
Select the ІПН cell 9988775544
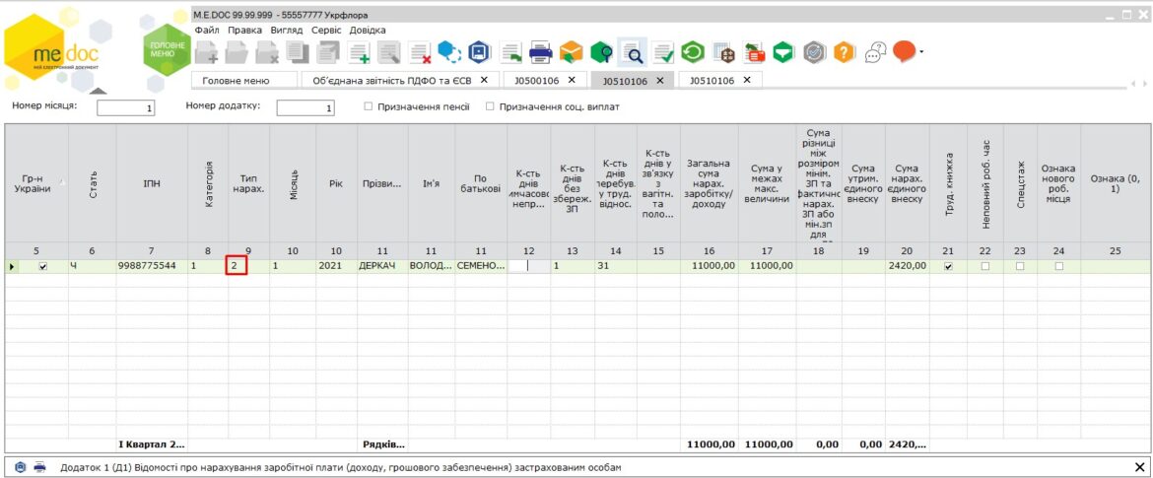click(152, 266)
